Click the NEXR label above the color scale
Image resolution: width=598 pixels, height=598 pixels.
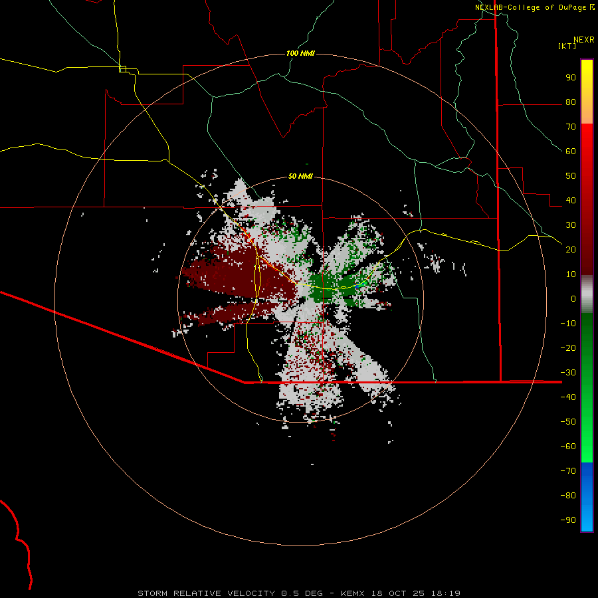pos(584,39)
